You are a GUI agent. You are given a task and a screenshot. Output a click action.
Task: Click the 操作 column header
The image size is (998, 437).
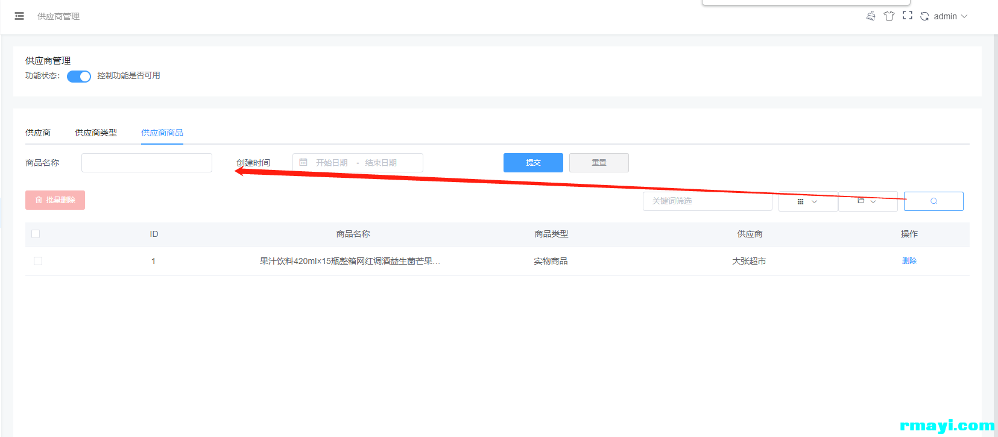(909, 234)
